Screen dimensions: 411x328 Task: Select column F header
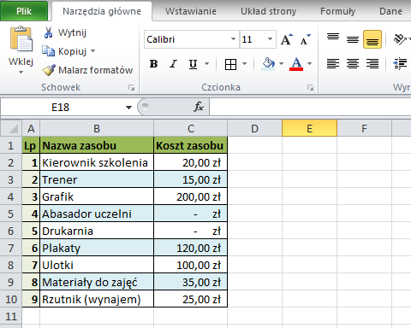[x=364, y=128]
